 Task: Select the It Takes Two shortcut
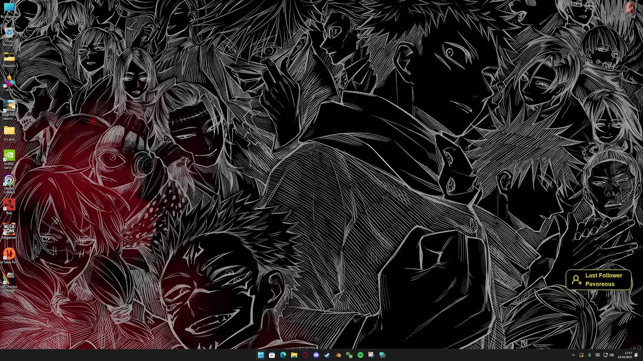(9, 256)
